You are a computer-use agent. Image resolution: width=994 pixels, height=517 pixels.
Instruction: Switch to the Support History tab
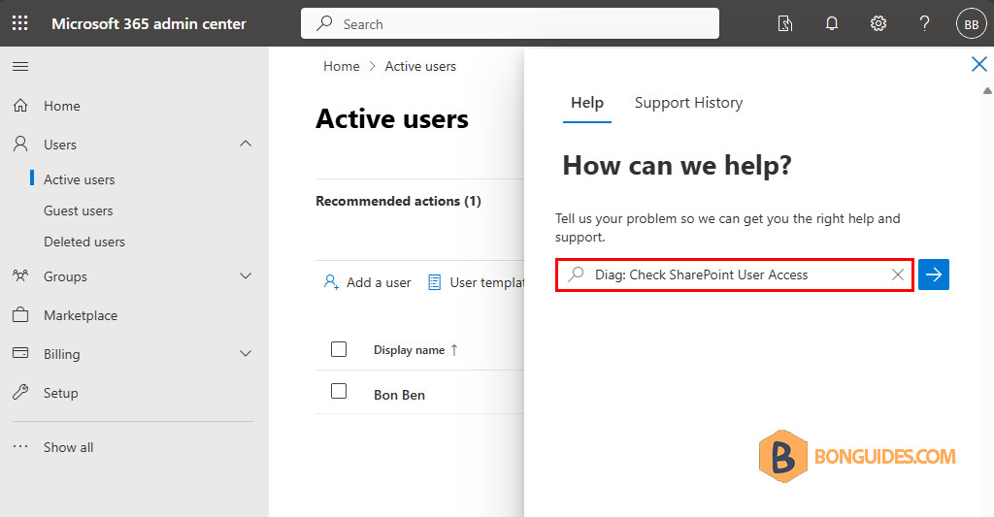tap(688, 103)
